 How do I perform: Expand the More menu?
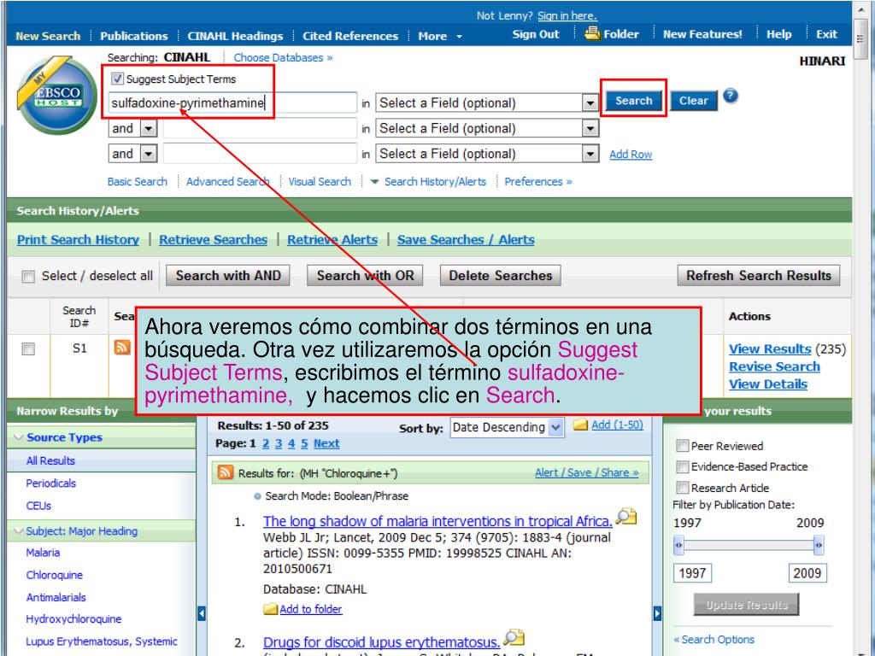coord(440,36)
